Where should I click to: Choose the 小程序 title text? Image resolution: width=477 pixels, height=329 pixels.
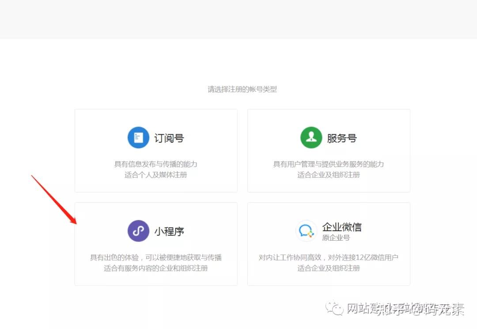pos(169,231)
